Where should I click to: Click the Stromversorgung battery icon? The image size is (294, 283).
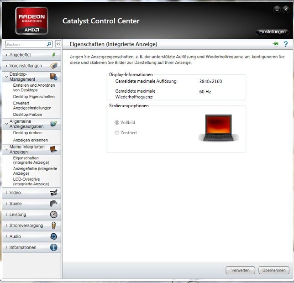[53, 225]
